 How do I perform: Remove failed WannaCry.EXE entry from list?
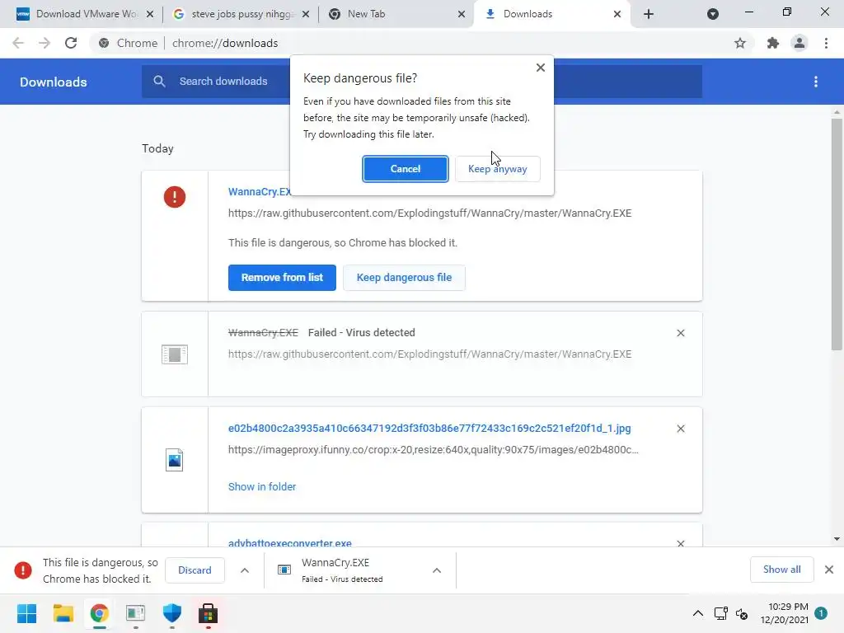680,333
